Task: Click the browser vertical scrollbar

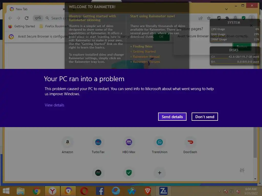Action: coord(255,142)
